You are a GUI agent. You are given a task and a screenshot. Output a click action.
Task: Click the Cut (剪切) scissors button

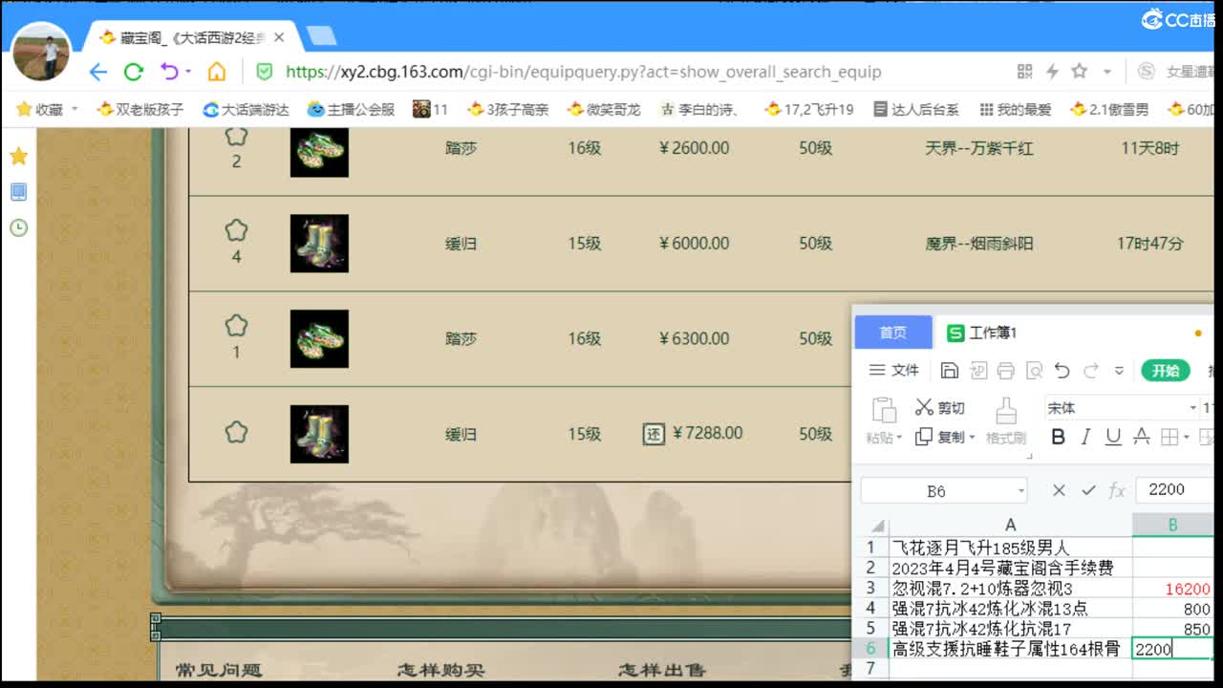[x=940, y=408]
